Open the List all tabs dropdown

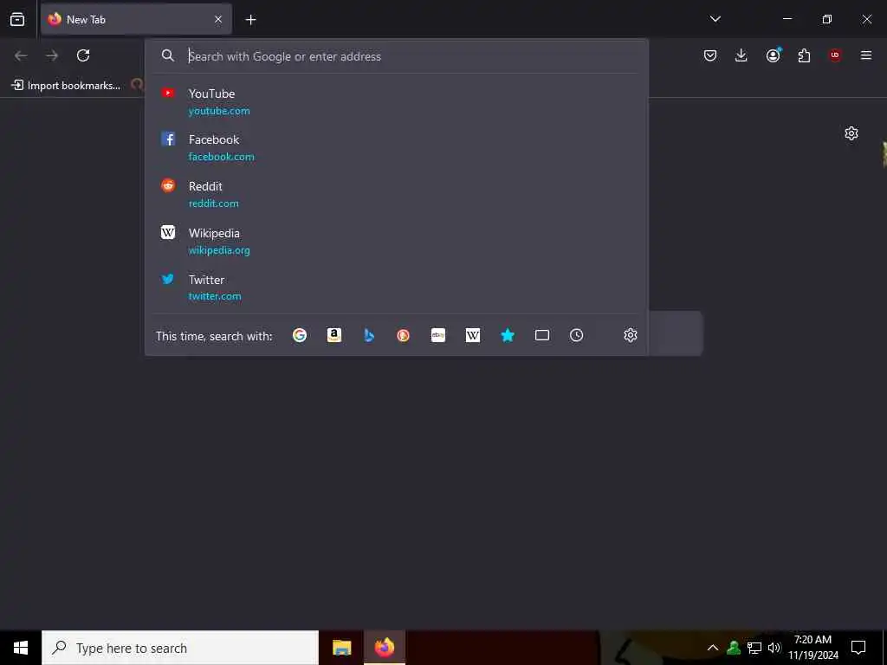coord(715,19)
